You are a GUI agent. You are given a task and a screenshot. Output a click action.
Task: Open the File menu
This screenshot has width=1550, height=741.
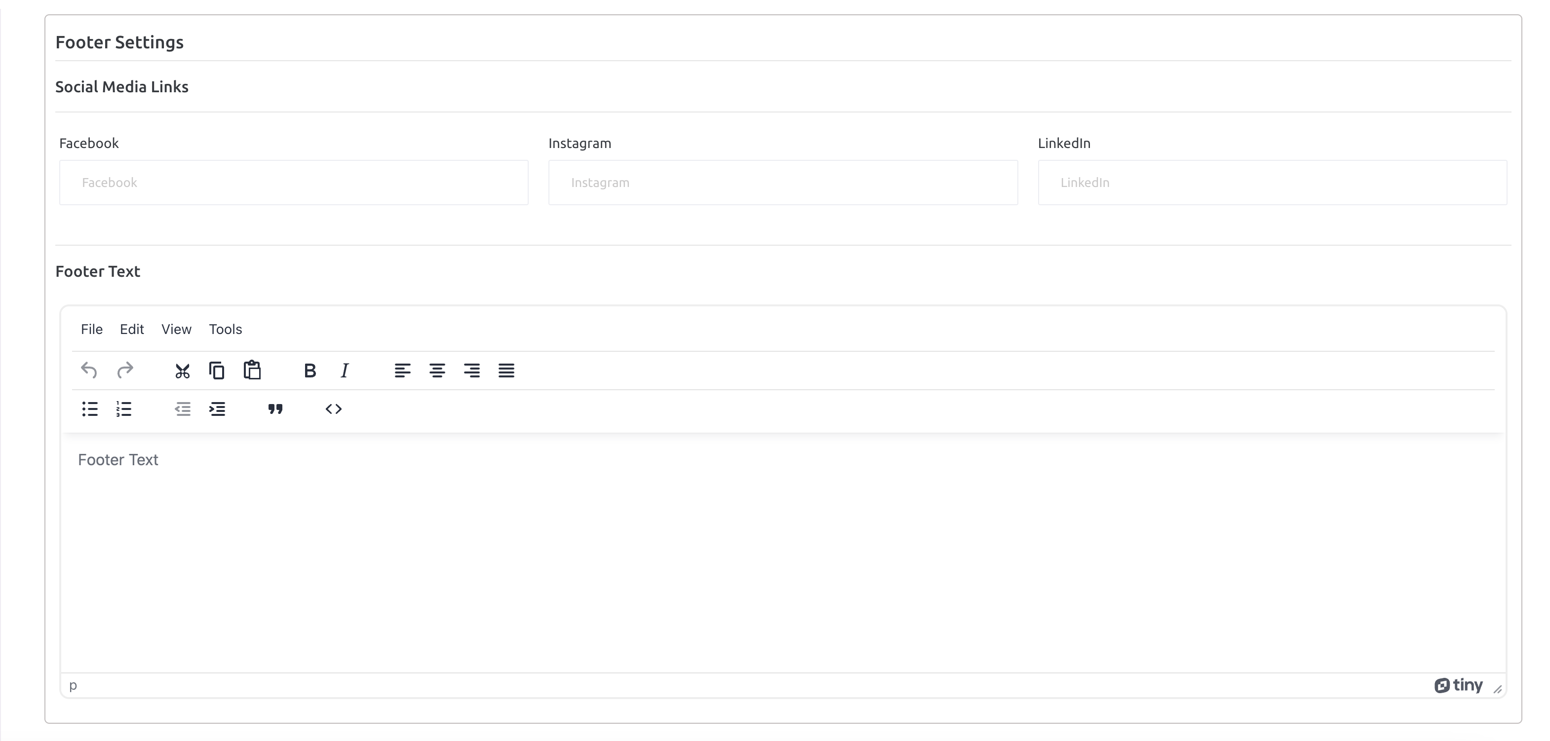[x=91, y=329]
